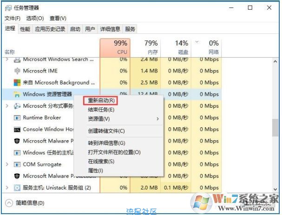
Task: Click the Microsoft IME process icon
Action: tap(17, 71)
